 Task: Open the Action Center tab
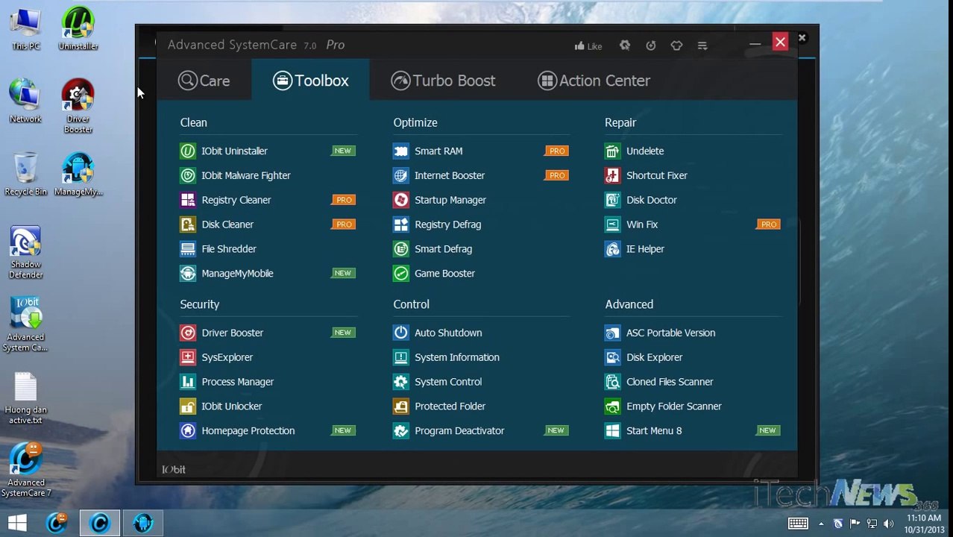pos(594,81)
